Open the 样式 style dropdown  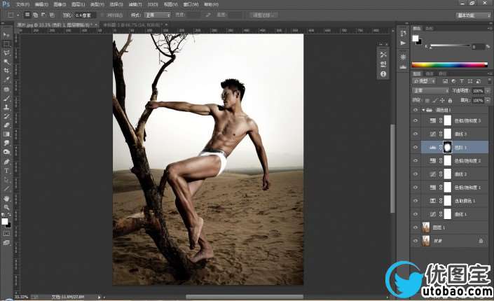[157, 15]
